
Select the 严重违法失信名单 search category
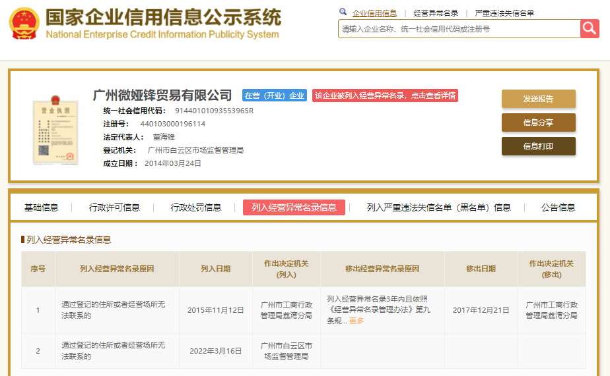point(504,13)
